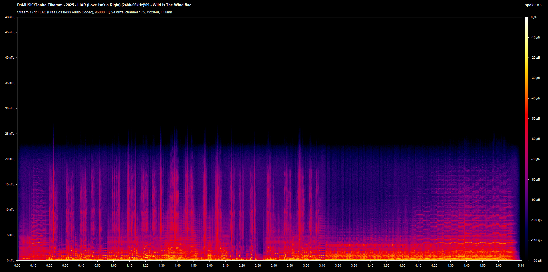Click the 48 кГц frequency axis label

click(9, 17)
